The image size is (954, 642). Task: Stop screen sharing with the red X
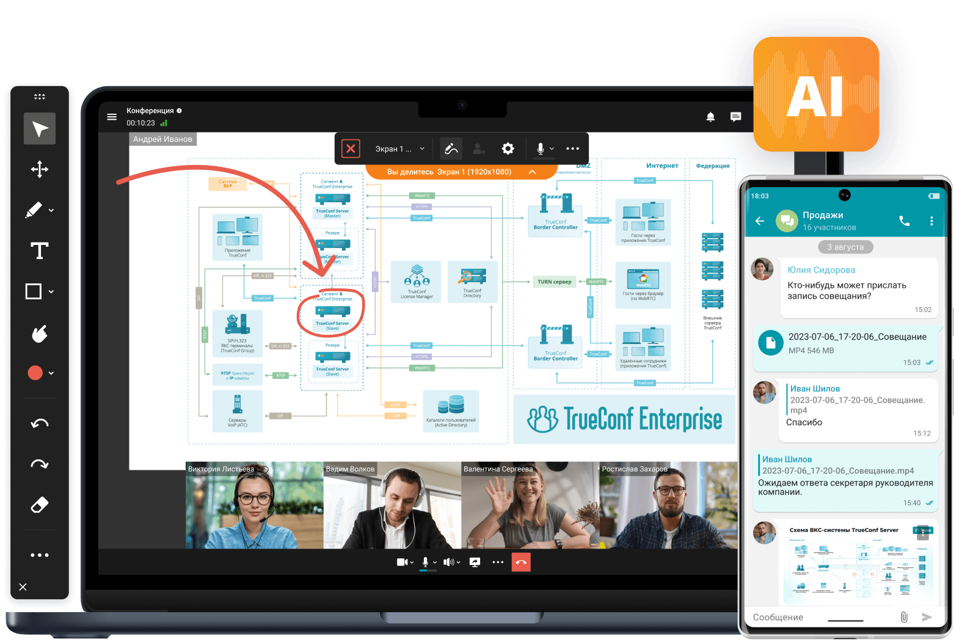[351, 148]
